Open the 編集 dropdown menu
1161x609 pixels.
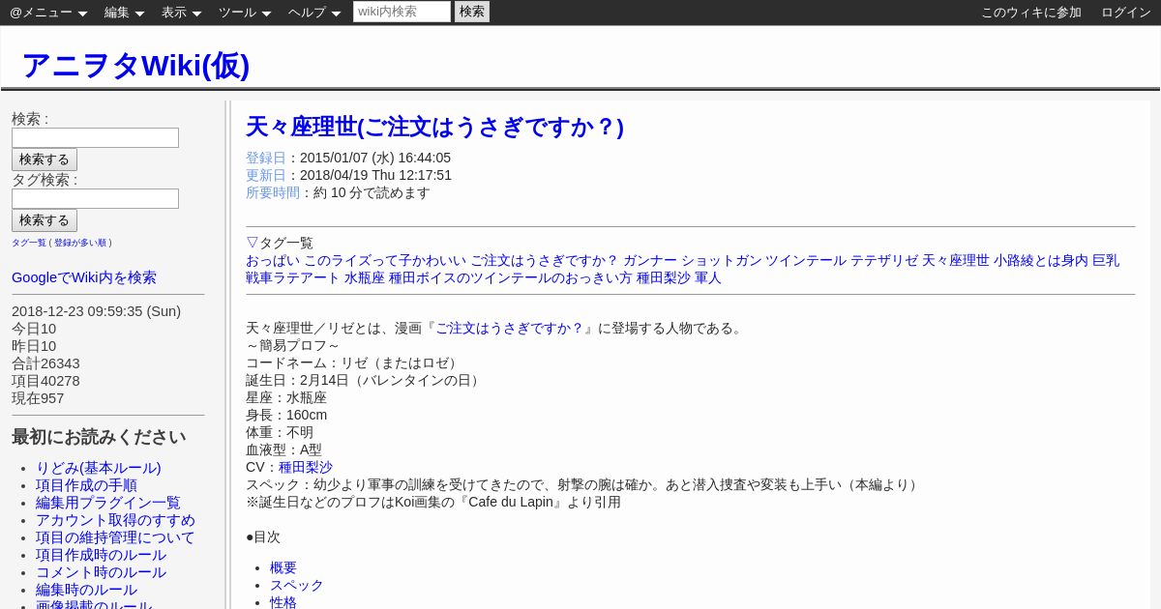(124, 13)
